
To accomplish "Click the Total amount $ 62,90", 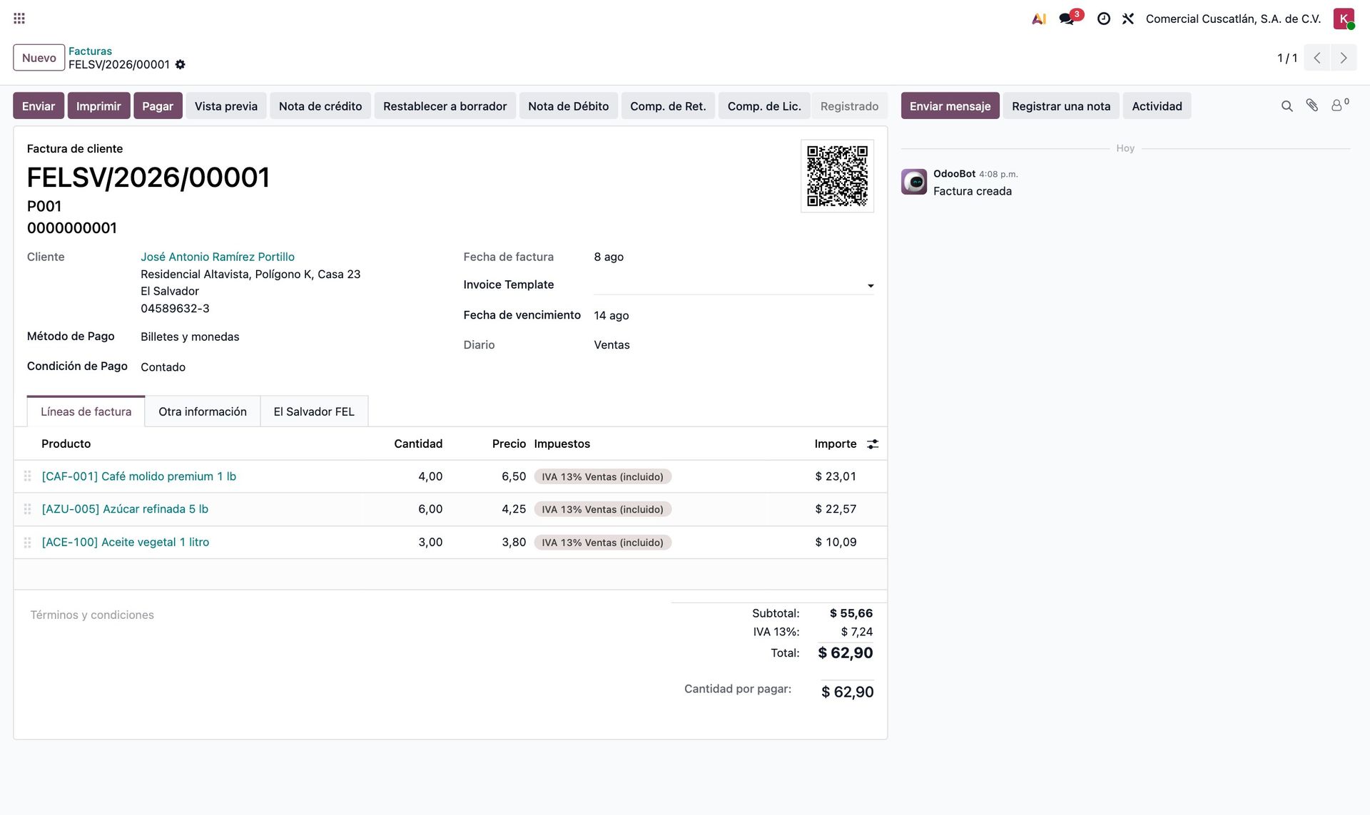I will pos(846,653).
